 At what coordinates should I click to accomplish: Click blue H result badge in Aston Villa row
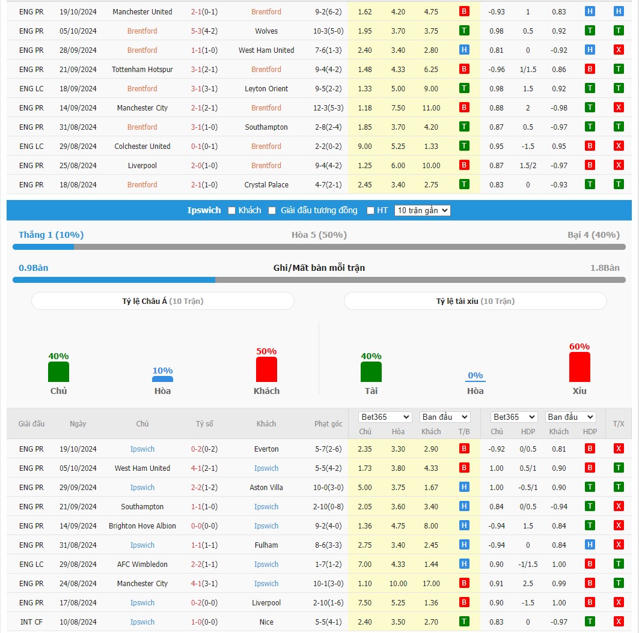point(463,487)
